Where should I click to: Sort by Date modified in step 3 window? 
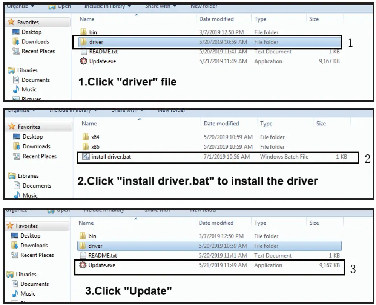pos(216,223)
